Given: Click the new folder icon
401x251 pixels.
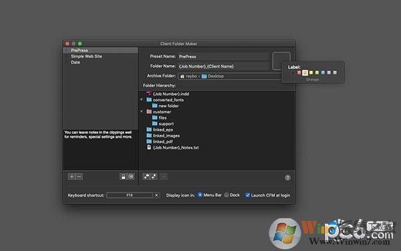Looking at the screenshot, I should (x=155, y=106).
